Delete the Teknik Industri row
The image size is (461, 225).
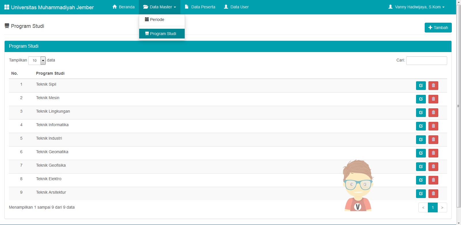click(x=433, y=140)
